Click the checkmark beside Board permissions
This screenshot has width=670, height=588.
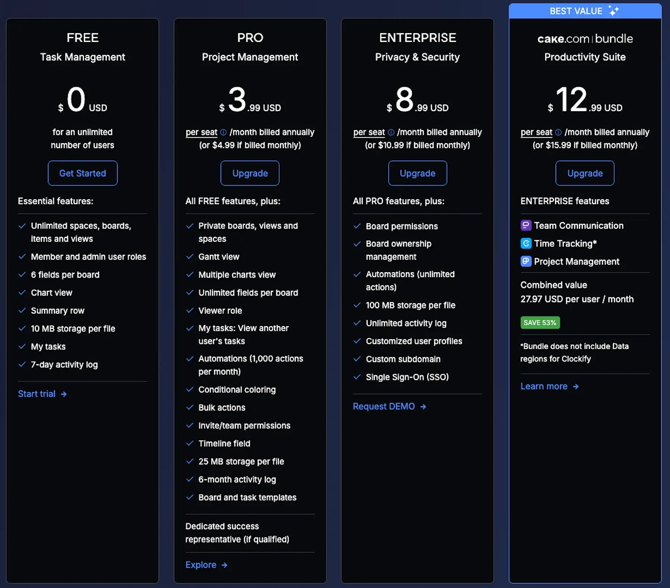(357, 226)
